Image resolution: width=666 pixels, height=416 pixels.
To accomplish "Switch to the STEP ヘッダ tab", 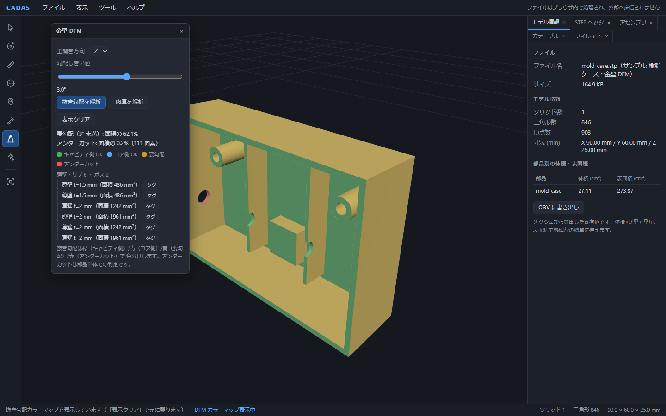I will [589, 23].
